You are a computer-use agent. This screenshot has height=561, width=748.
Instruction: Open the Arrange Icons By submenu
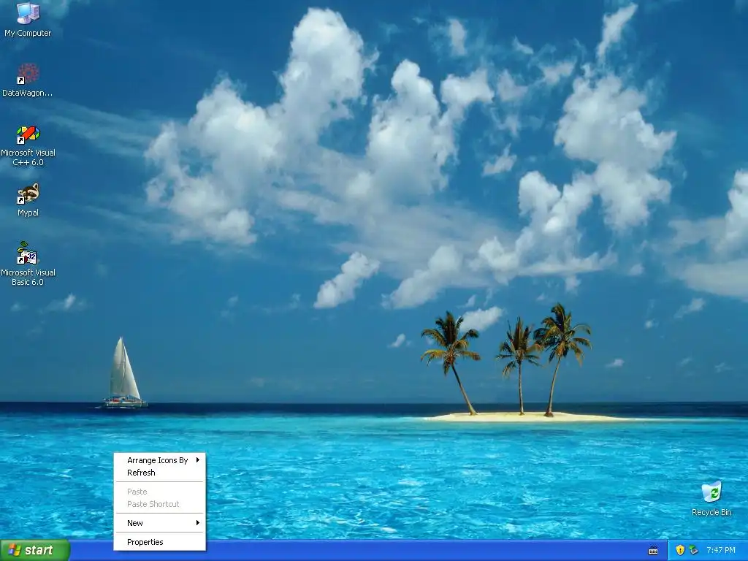(160, 460)
